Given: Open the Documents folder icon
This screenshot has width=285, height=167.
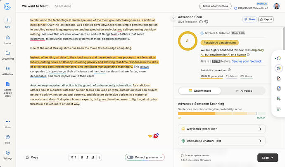Looking at the screenshot, I should (x=7, y=53).
